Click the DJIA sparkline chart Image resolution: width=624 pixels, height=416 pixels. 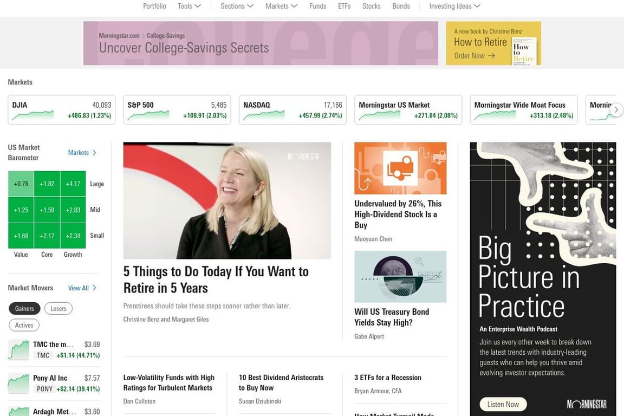pyautogui.click(x=32, y=115)
